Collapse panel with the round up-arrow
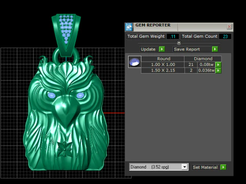This screenshot has width=246, height=184. tap(179, 43)
